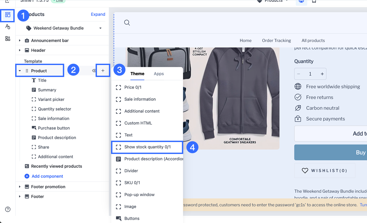Increase quantity with the plus stepper

point(322,74)
